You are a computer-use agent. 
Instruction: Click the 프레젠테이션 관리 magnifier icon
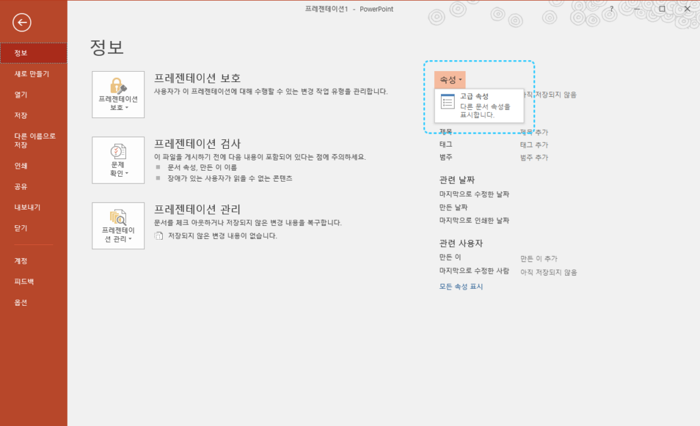coord(118,216)
